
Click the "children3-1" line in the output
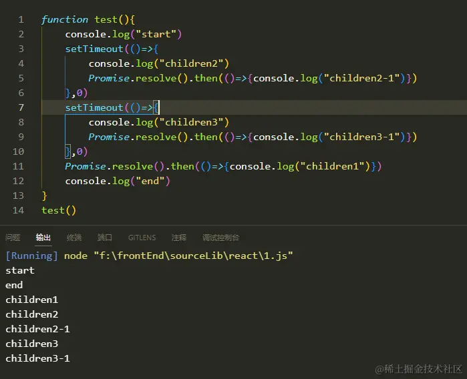(x=37, y=358)
